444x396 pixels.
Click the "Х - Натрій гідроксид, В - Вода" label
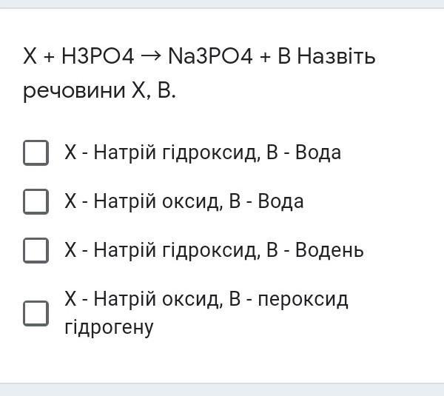pyautogui.click(x=202, y=153)
